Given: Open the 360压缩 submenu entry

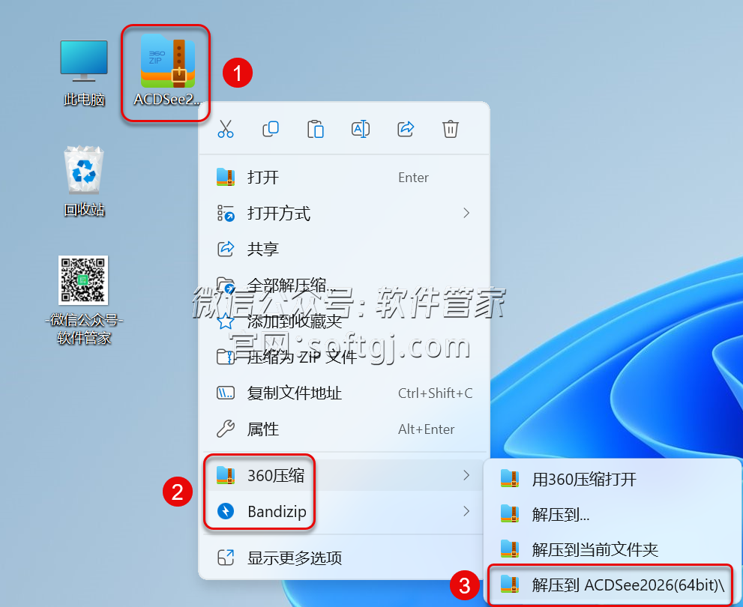Looking at the screenshot, I should [344, 475].
